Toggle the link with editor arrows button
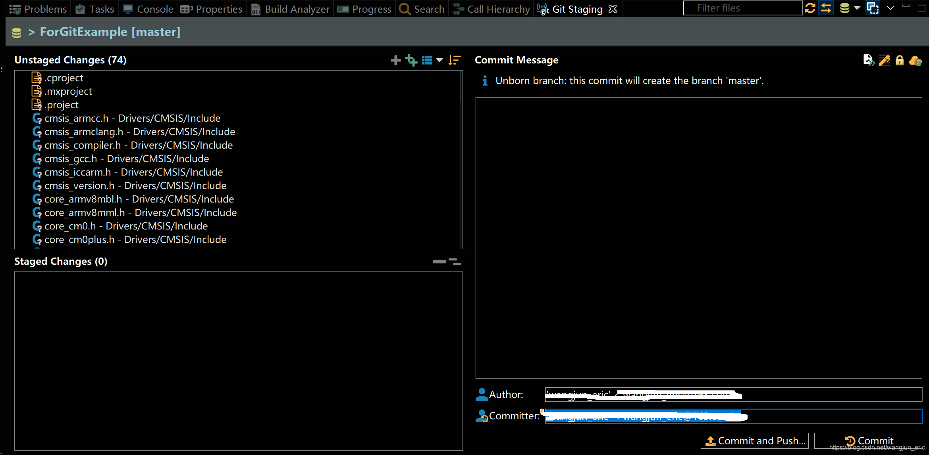This screenshot has width=929, height=455. point(827,8)
